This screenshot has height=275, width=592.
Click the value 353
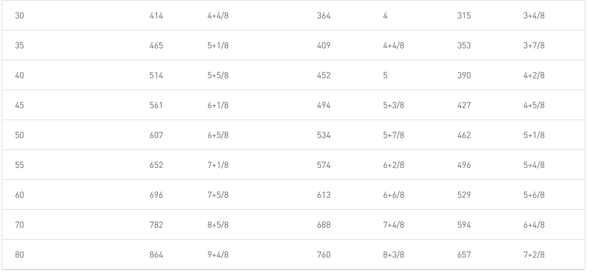464,46
